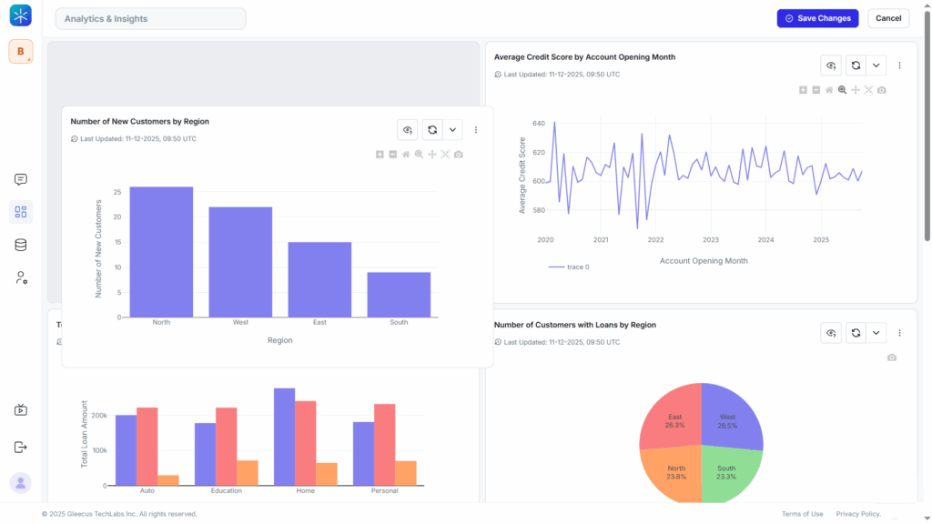Screen dimensions: 932x524
Task: Open the database icon in the sidebar
Action: [21, 245]
